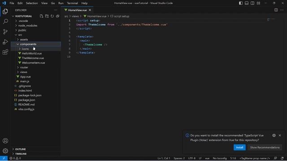This screenshot has width=287, height=161.
Task: Open the Customize Layout icon
Action: point(258,3)
